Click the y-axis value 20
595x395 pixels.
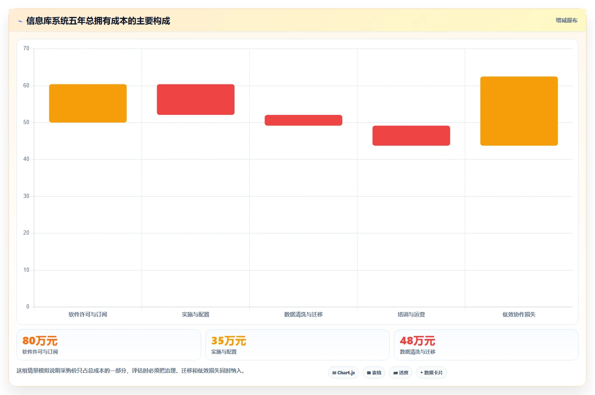[x=26, y=233]
